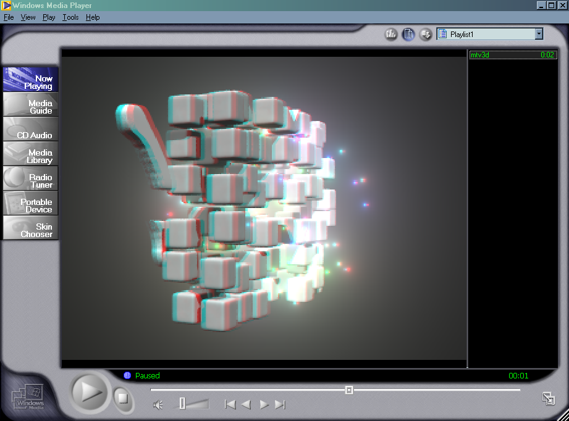This screenshot has height=421, width=569.
Task: Toggle the playlist pane visibility
Action: (408, 34)
